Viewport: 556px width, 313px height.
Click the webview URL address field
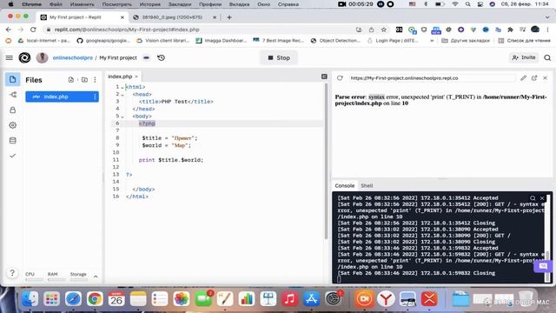click(431, 78)
